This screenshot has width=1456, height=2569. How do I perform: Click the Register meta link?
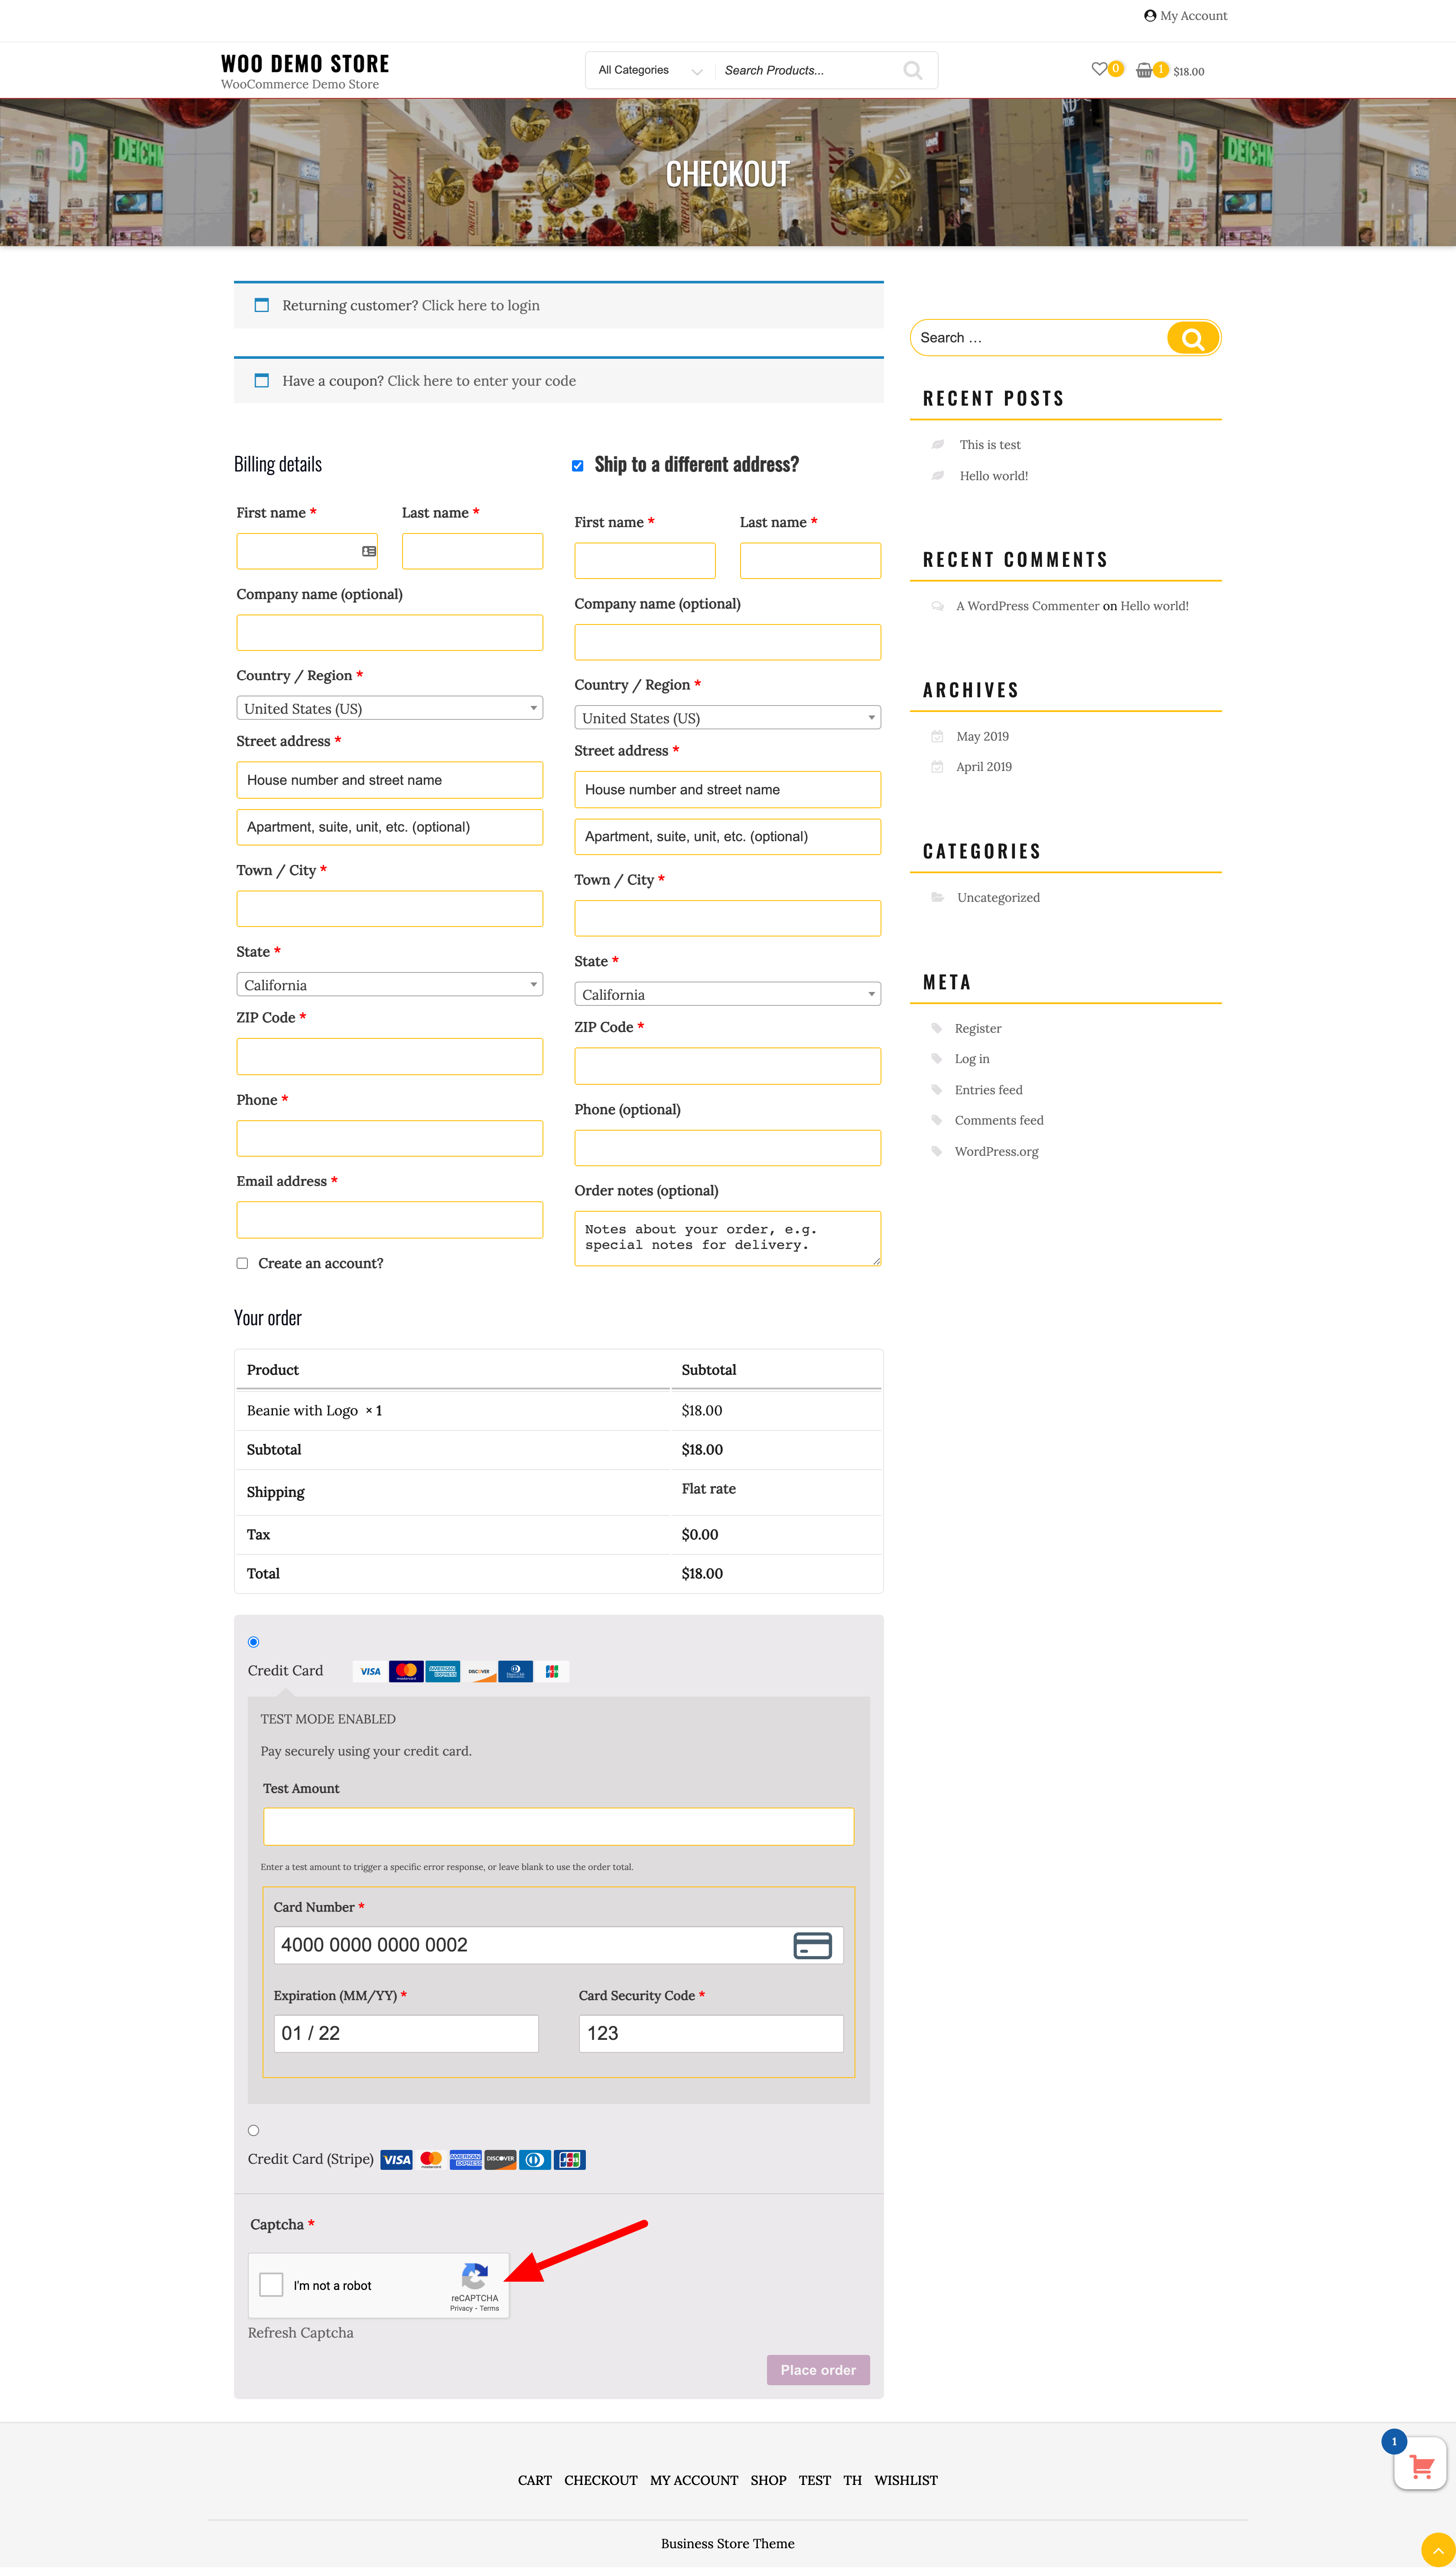(978, 1029)
